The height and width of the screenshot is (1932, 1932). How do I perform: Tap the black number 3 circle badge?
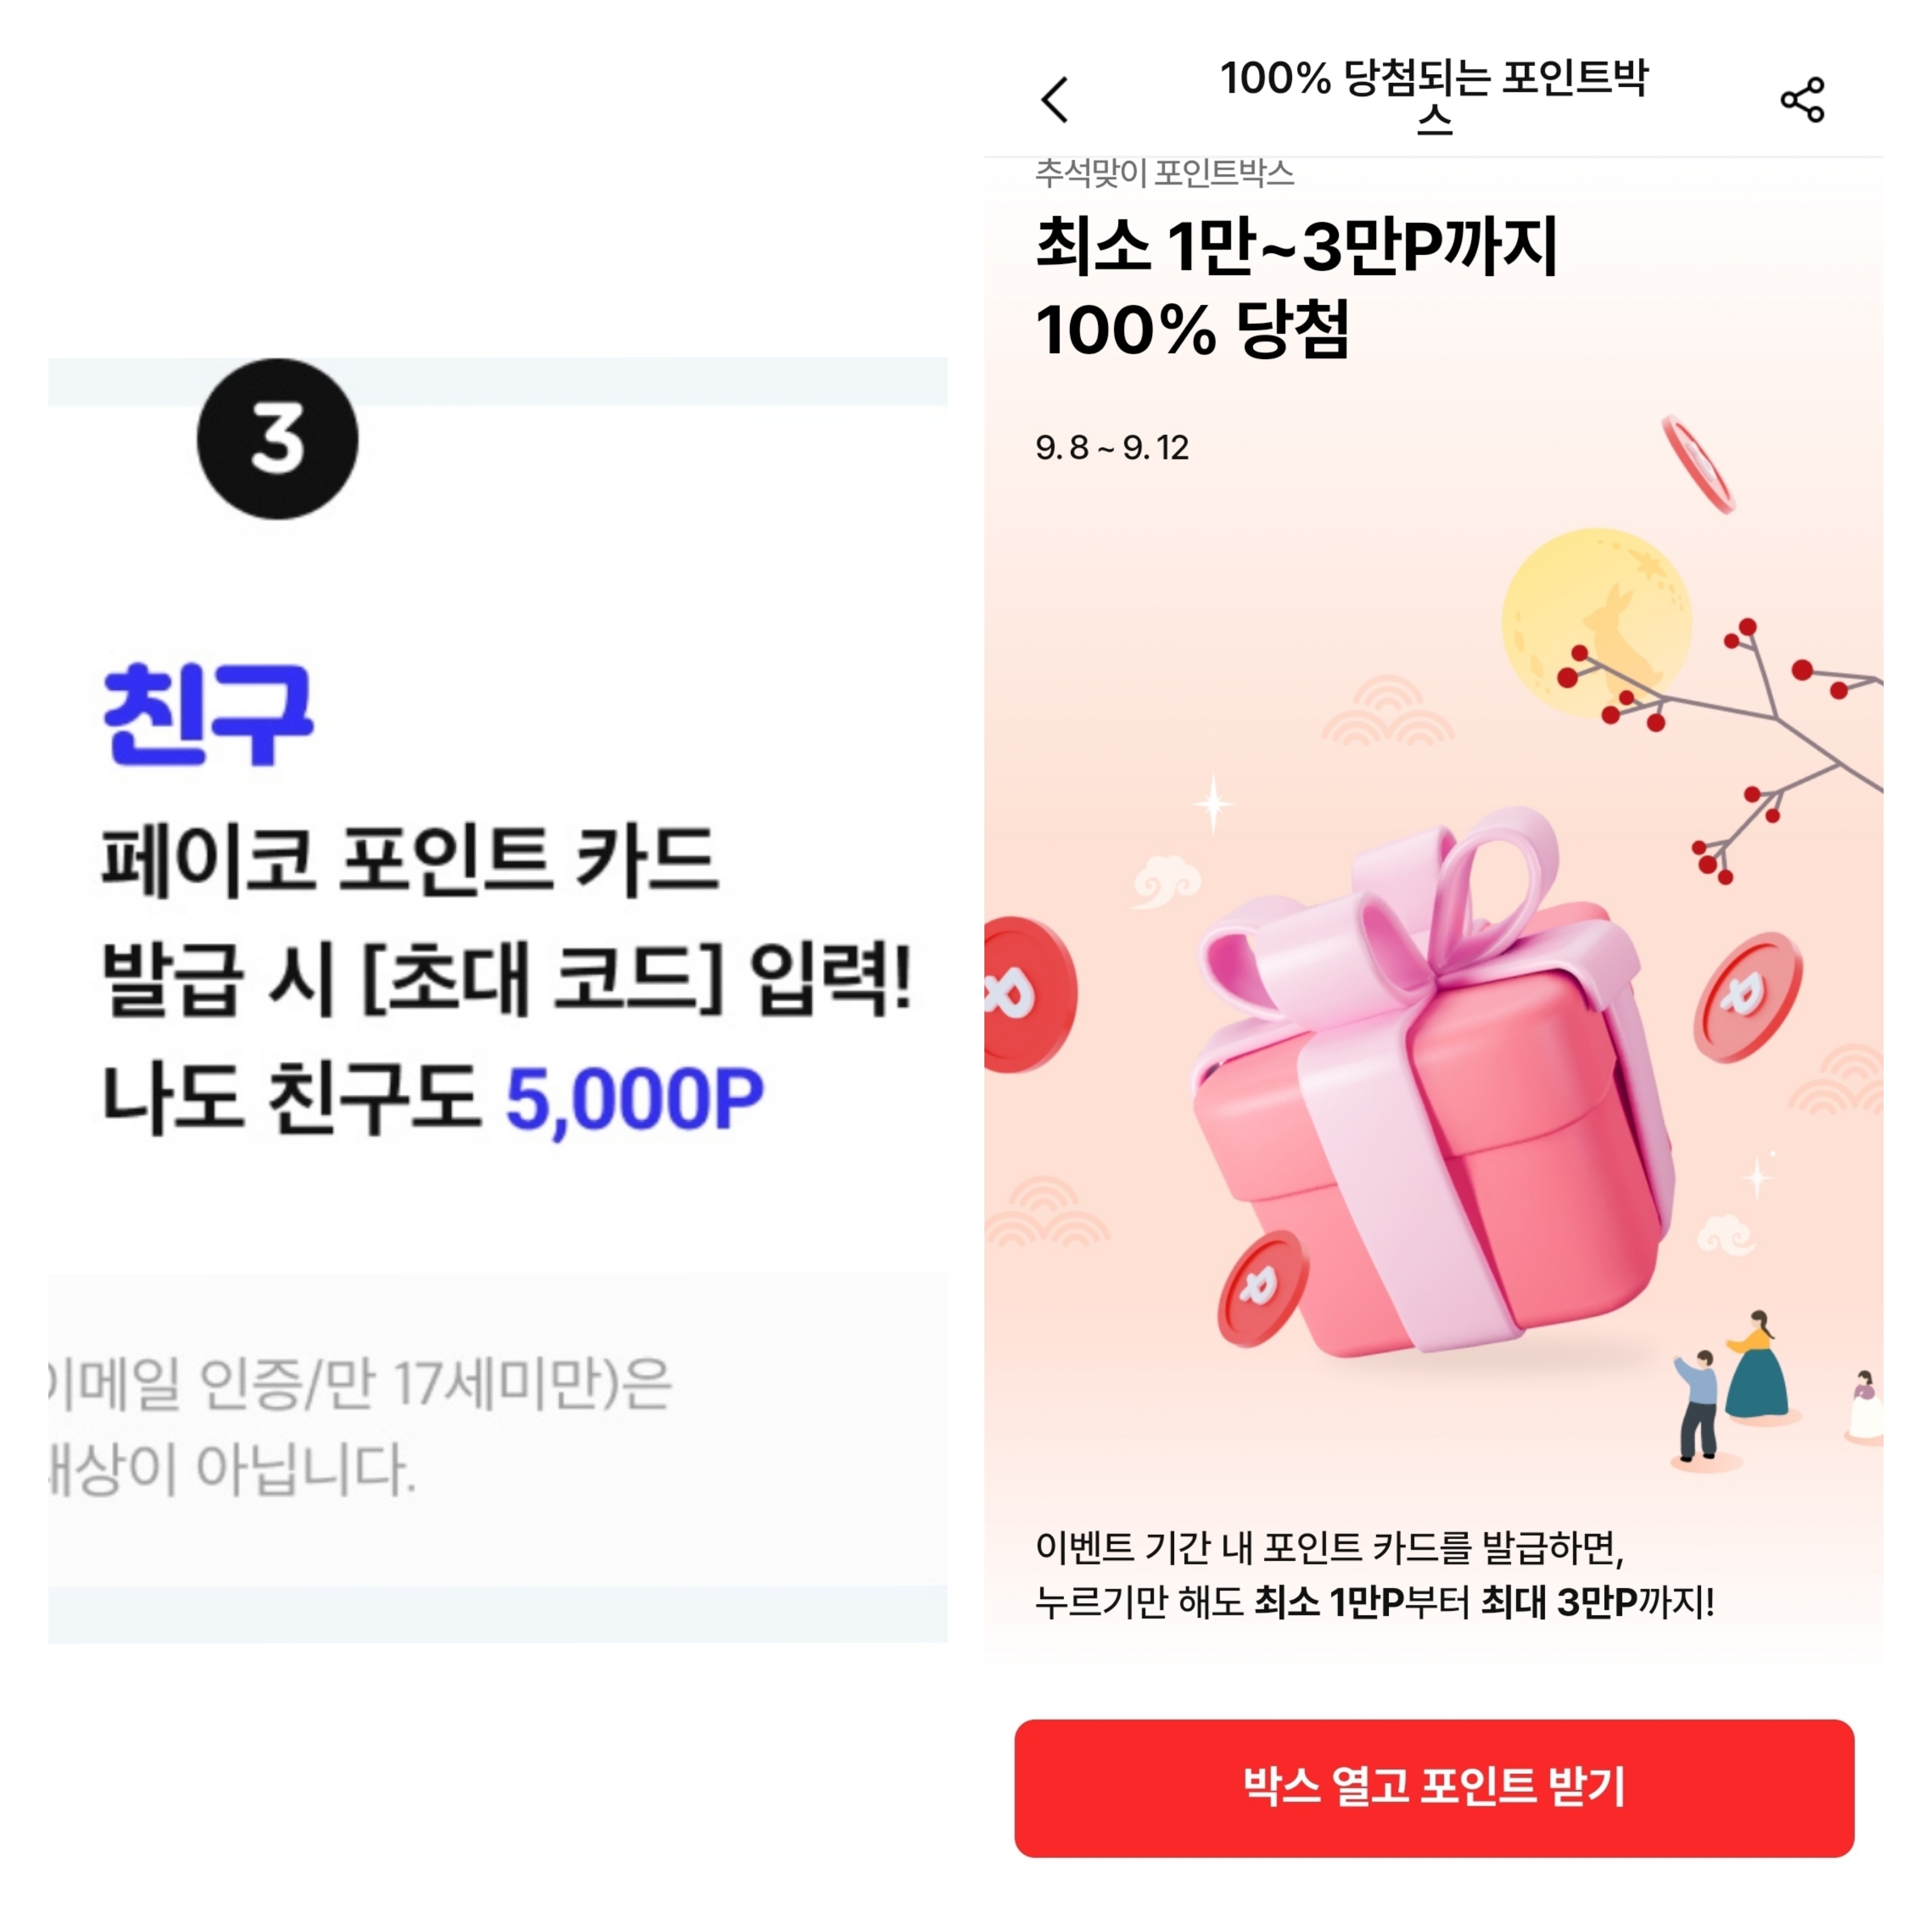[x=278, y=439]
